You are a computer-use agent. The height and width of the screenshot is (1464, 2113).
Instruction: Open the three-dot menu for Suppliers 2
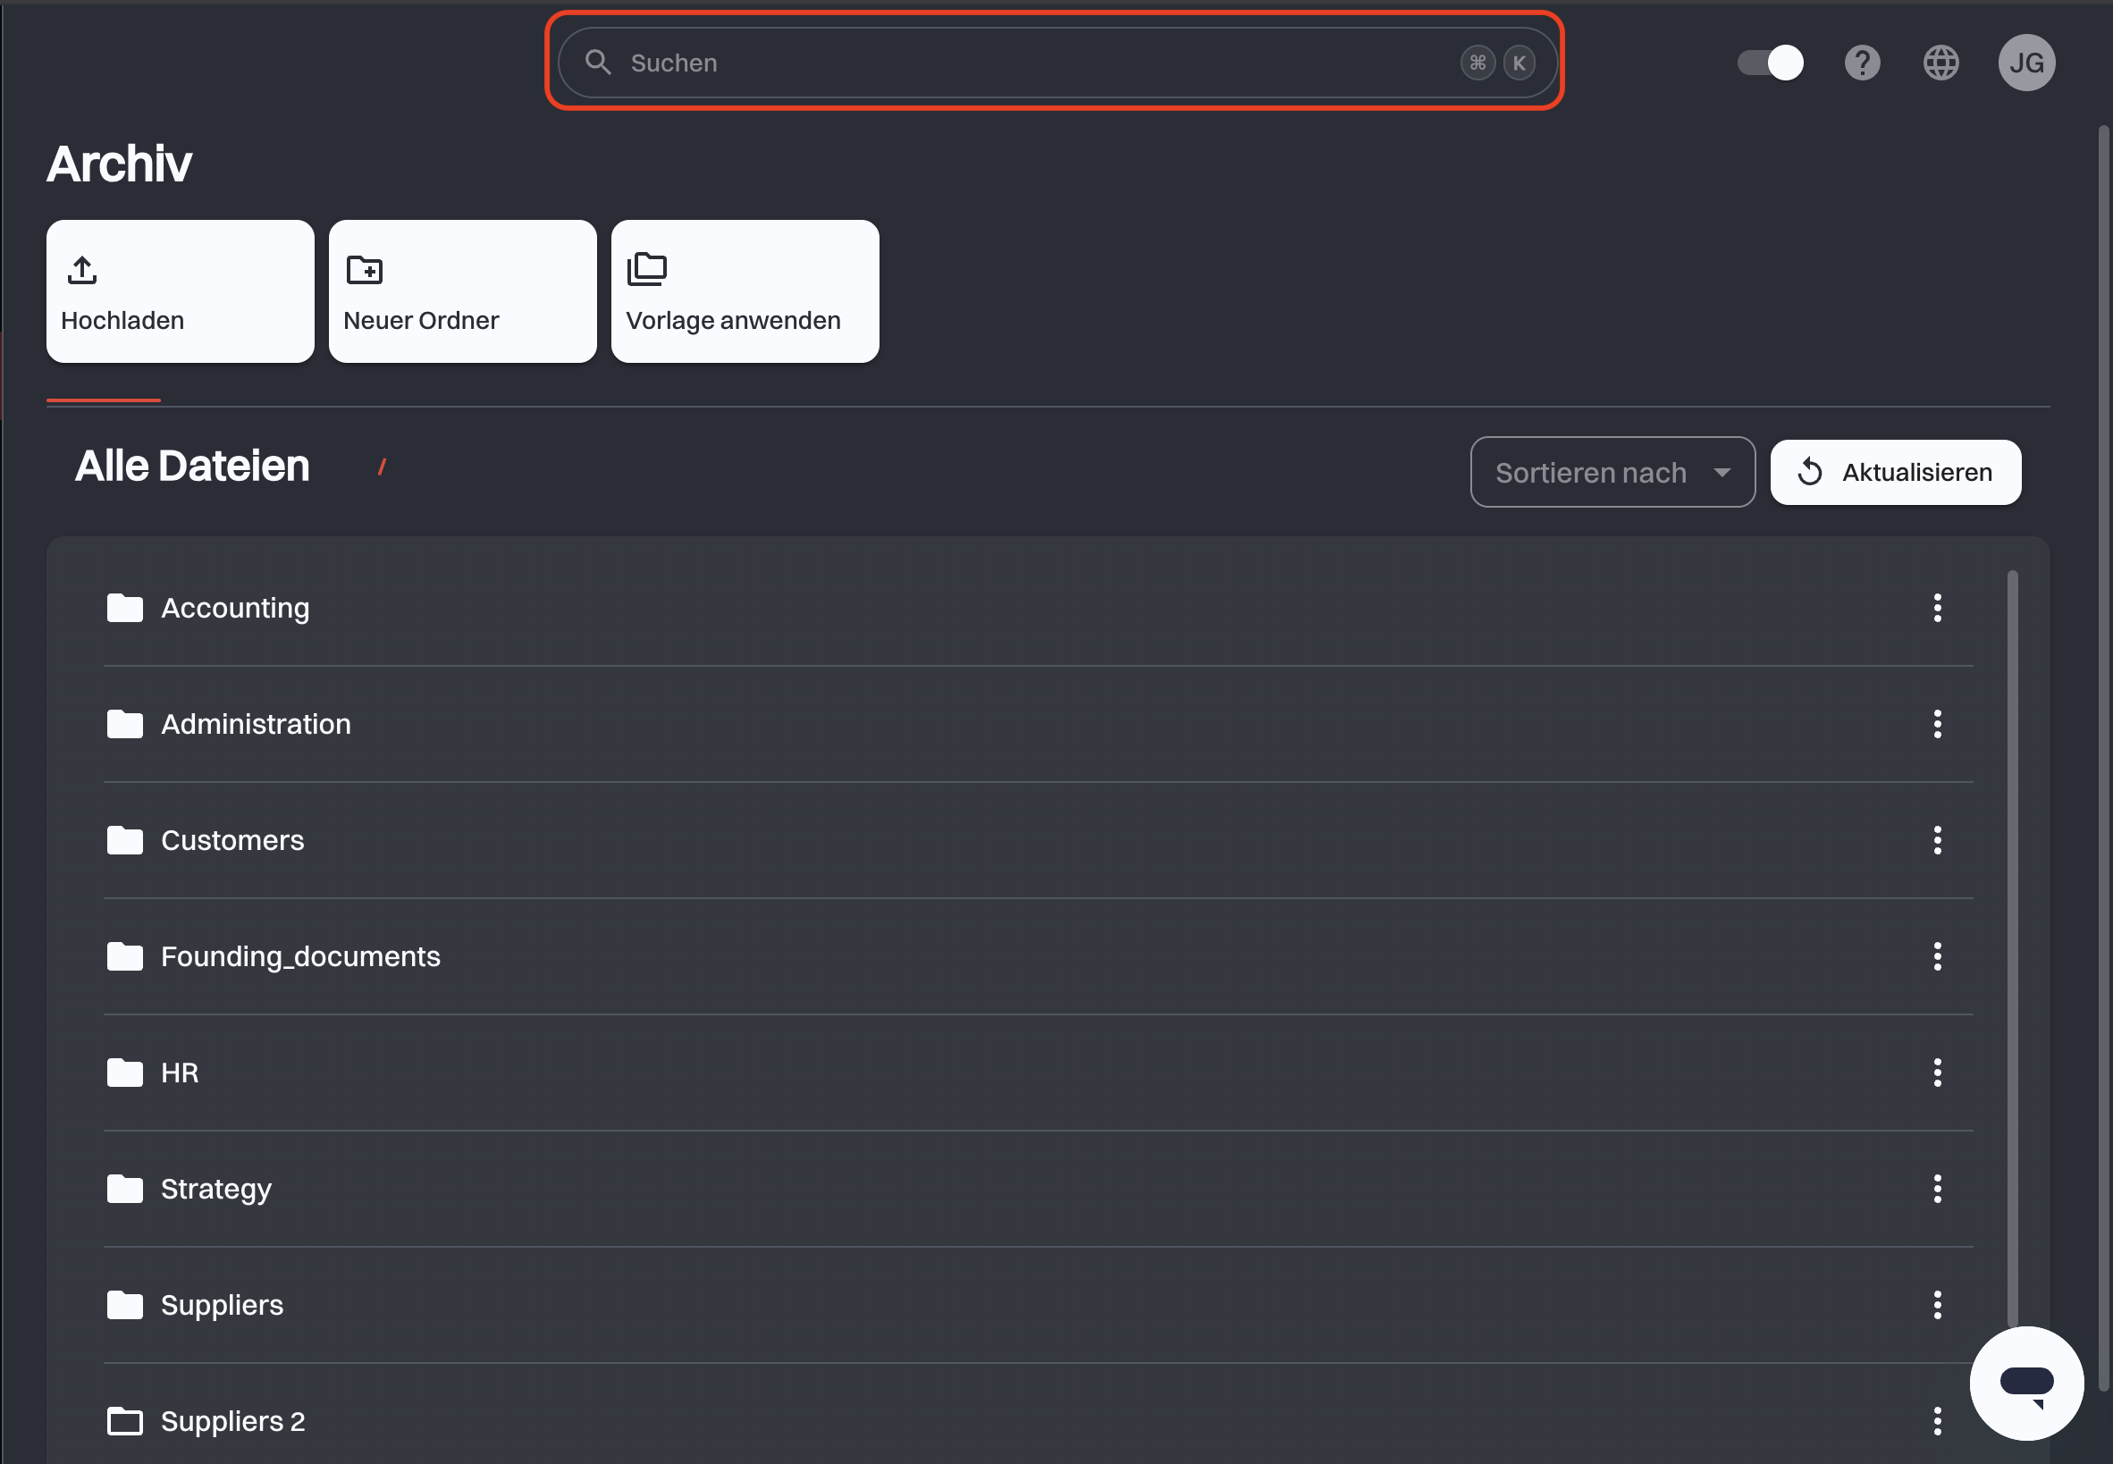[x=1938, y=1422]
